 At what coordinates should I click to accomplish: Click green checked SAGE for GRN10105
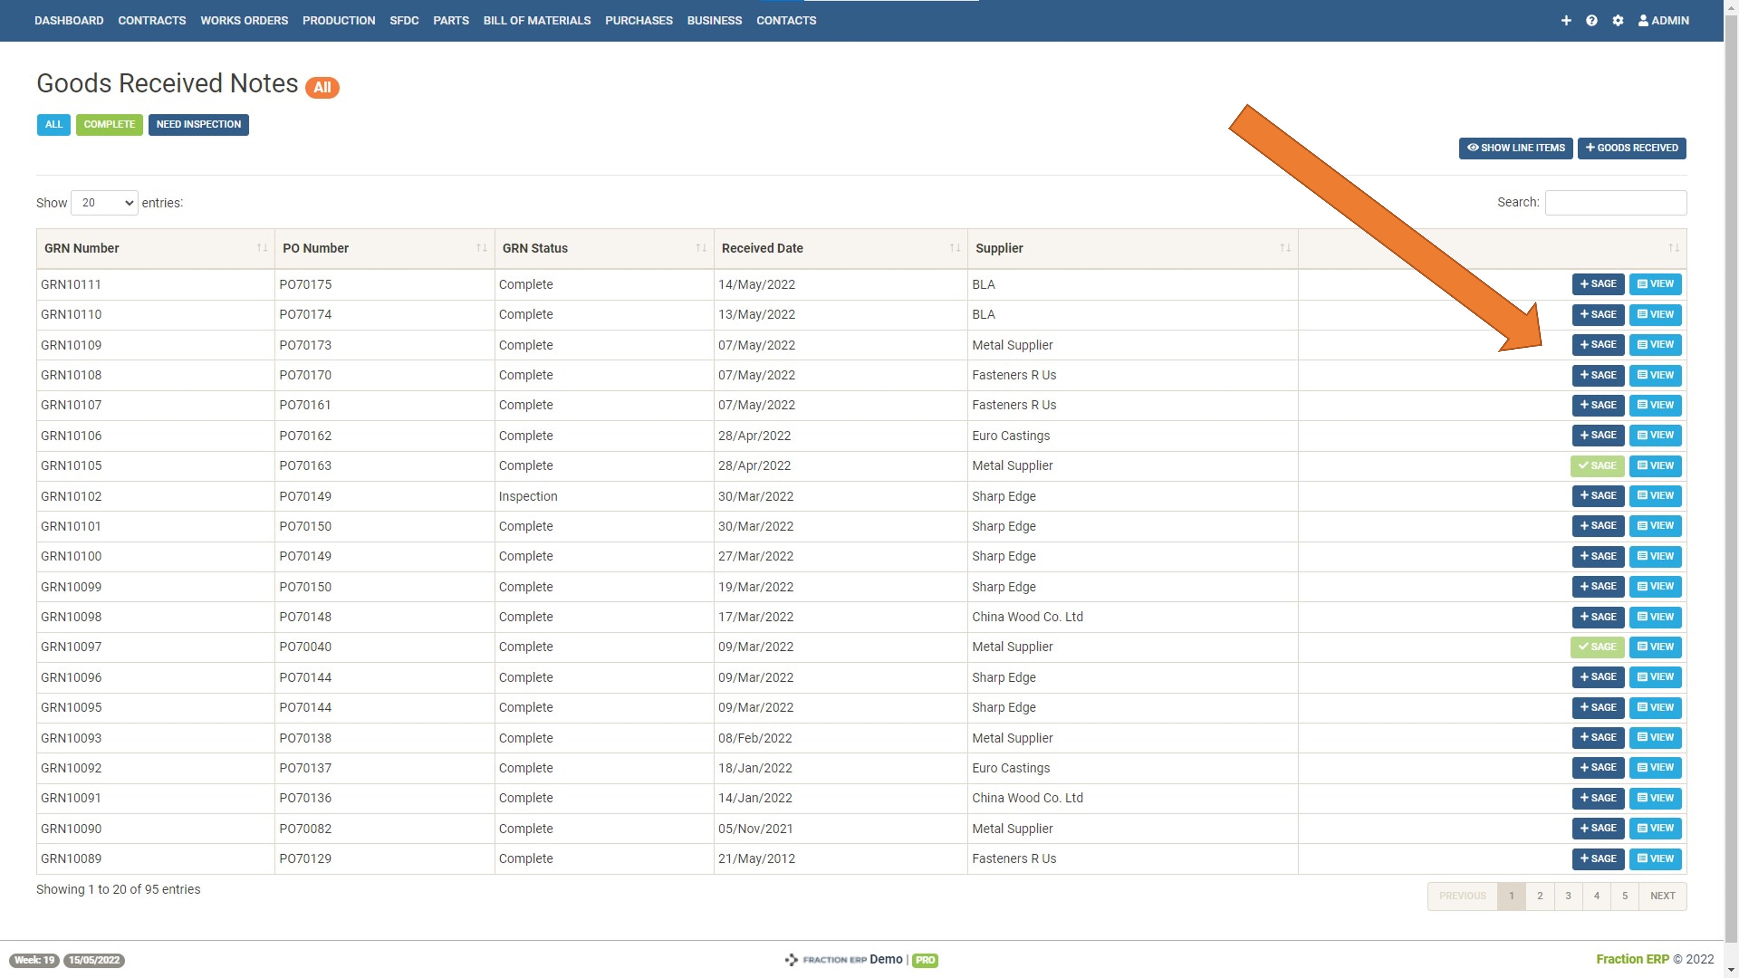point(1597,466)
